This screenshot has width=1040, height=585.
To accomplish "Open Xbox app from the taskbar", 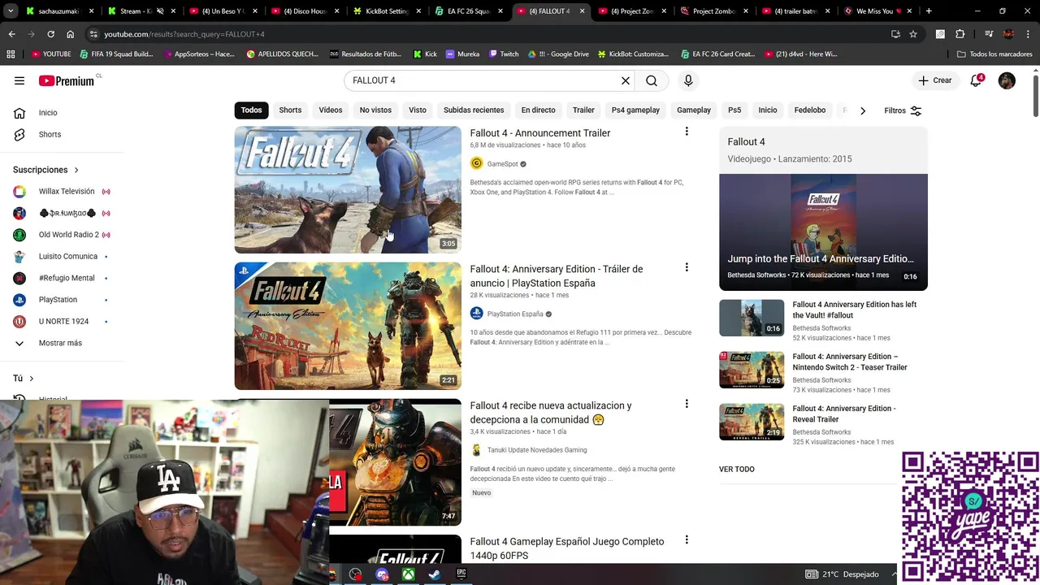I will 409,574.
